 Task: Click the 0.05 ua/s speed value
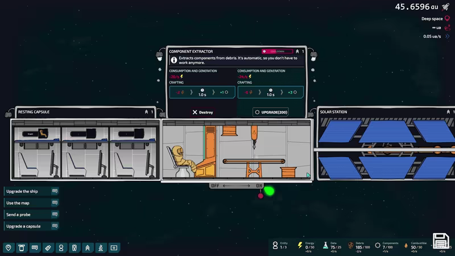point(432,36)
